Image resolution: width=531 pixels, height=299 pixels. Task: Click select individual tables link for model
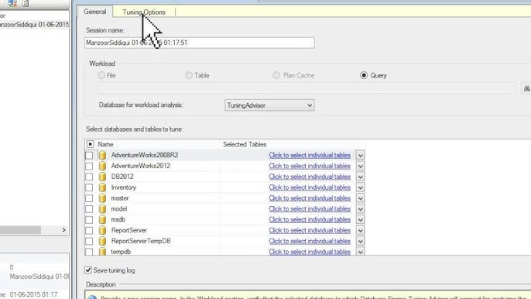[310, 209]
